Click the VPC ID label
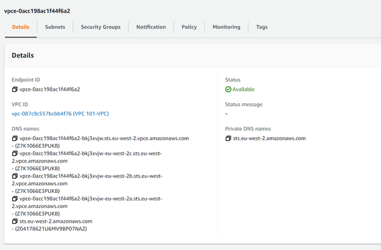 20,104
